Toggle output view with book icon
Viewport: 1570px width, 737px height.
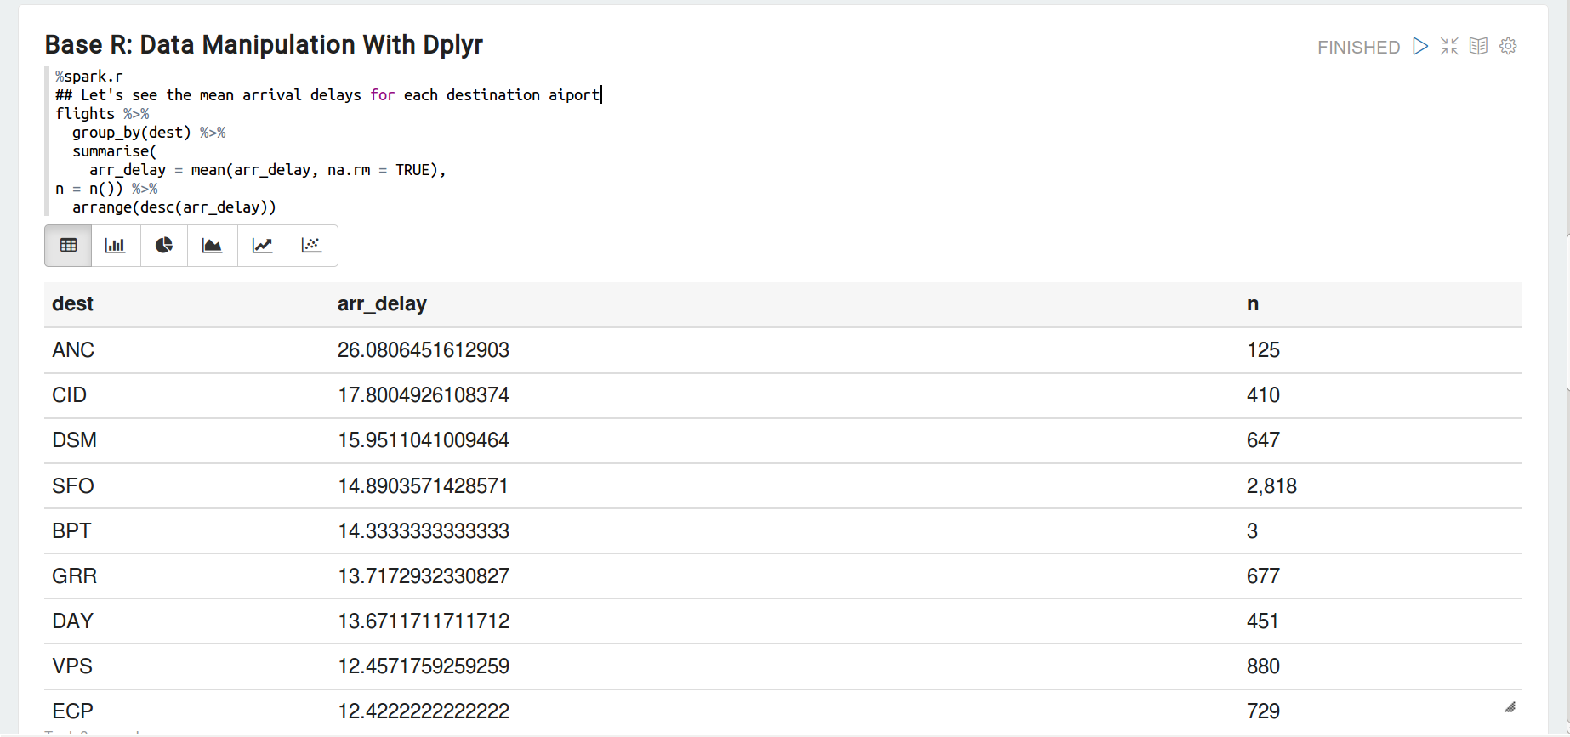coord(1479,46)
